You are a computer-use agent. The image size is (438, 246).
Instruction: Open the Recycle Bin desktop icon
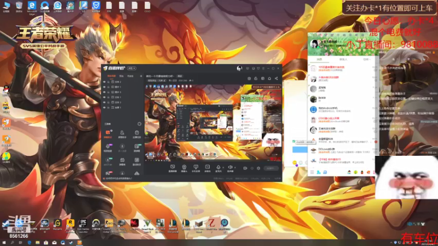19,7
